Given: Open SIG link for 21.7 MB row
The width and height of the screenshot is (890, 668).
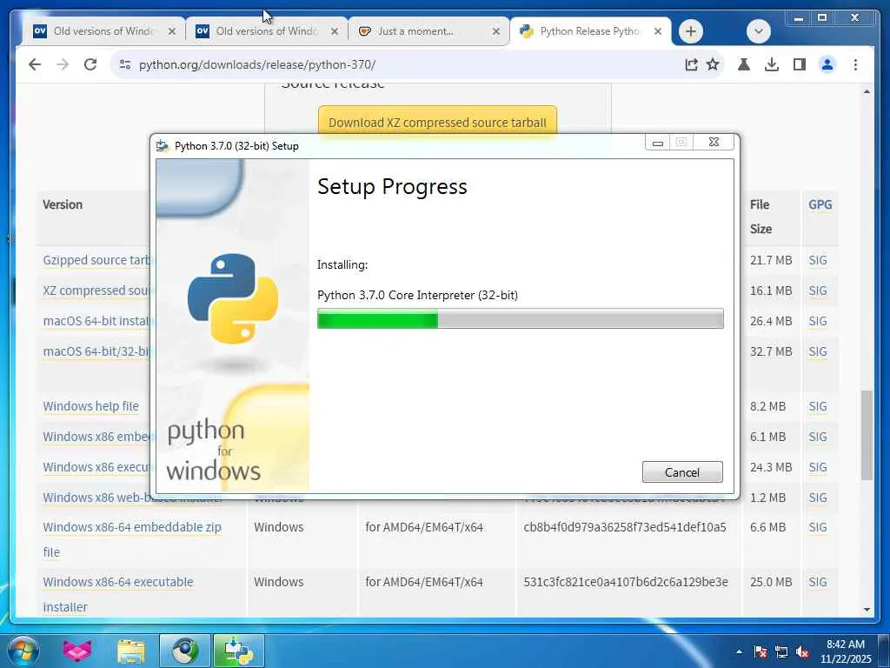Looking at the screenshot, I should 817,260.
